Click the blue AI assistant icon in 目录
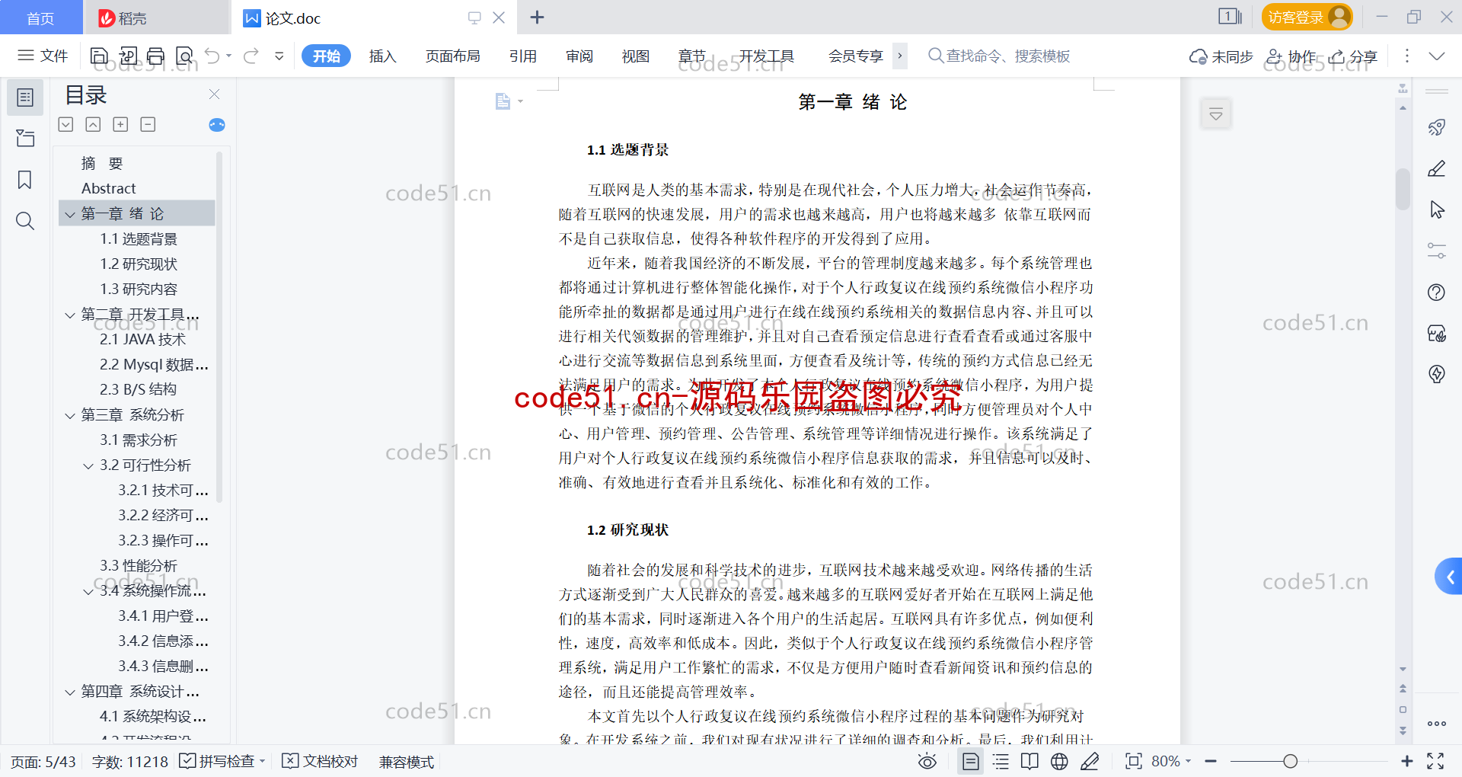The image size is (1462, 777). (x=217, y=125)
